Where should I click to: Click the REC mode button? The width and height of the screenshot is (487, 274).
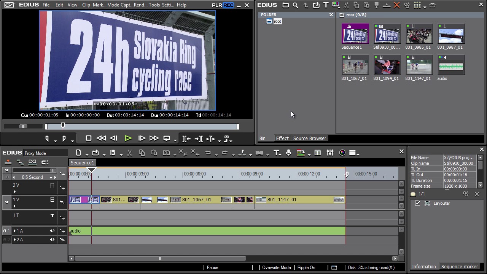coord(228,5)
